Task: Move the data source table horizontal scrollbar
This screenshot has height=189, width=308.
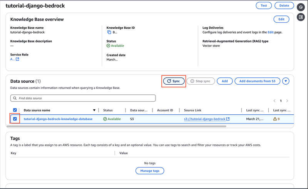Action: tap(116, 126)
